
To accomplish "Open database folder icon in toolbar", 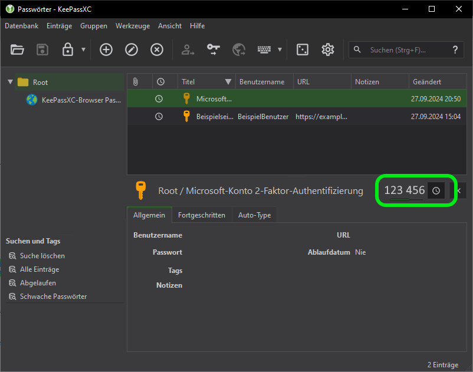I will click(x=17, y=50).
